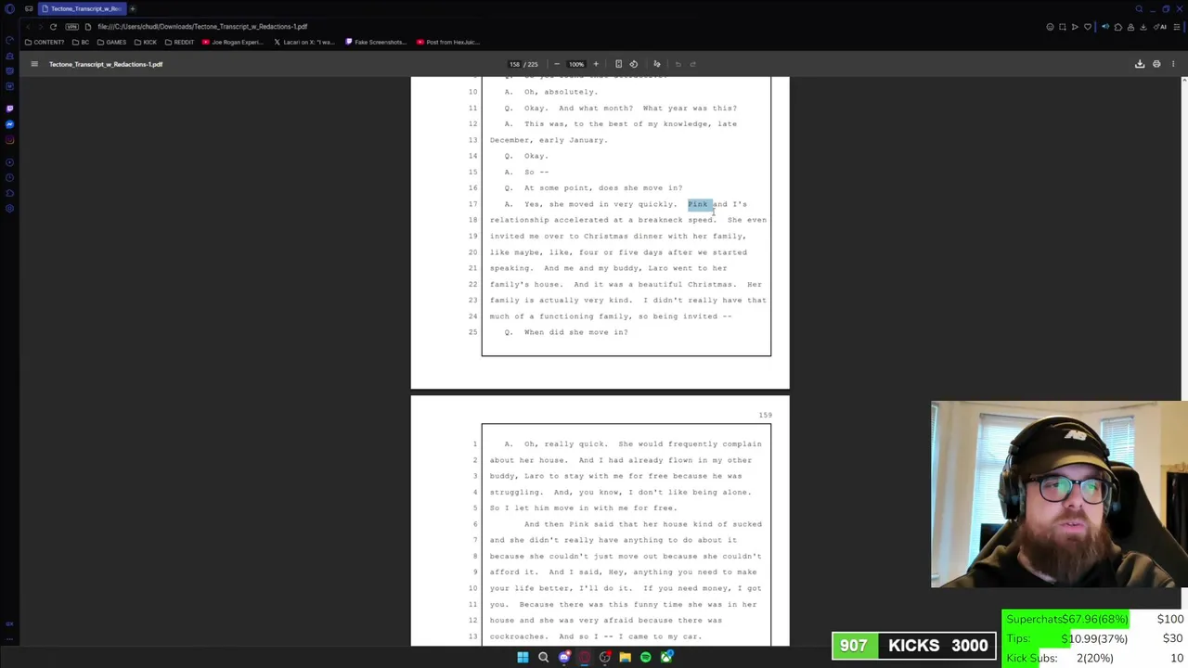Click the file URL address bar
Image resolution: width=1188 pixels, height=668 pixels.
(202, 27)
